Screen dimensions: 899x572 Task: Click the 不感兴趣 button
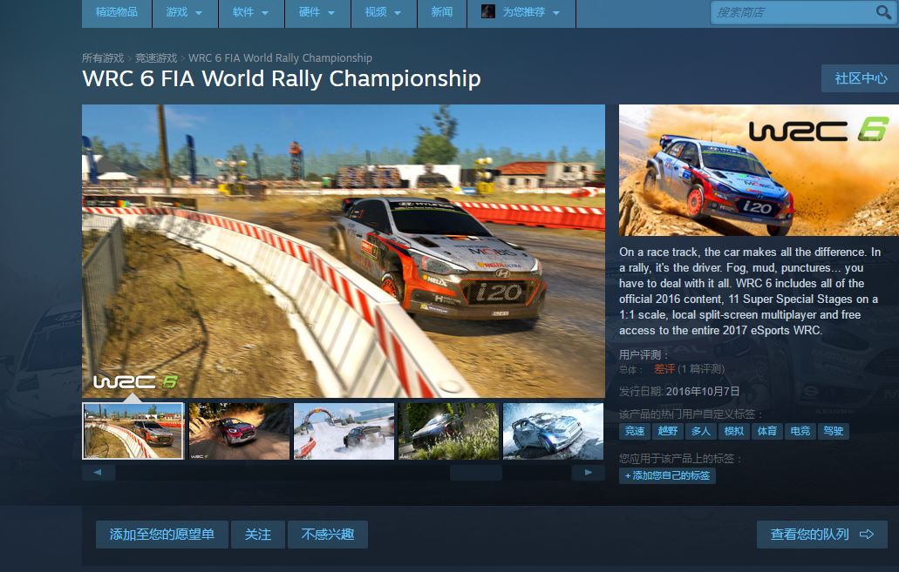327,535
